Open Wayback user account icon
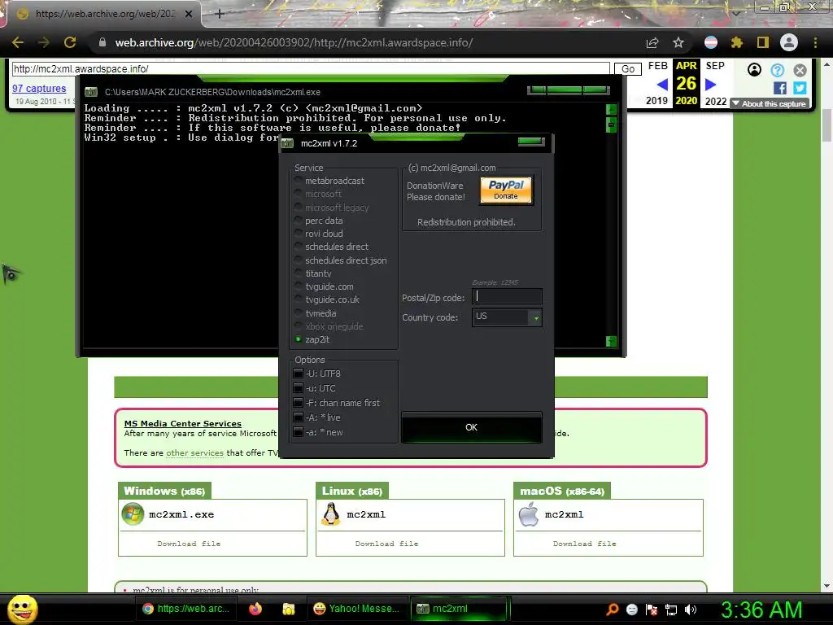The height and width of the screenshot is (625, 833). tap(754, 70)
